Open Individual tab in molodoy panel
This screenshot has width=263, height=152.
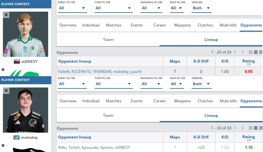[x=91, y=101]
